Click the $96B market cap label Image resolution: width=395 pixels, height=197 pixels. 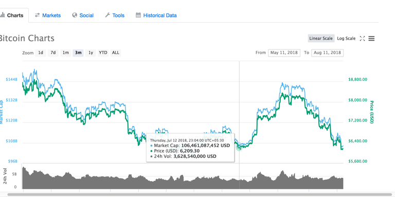(12, 161)
